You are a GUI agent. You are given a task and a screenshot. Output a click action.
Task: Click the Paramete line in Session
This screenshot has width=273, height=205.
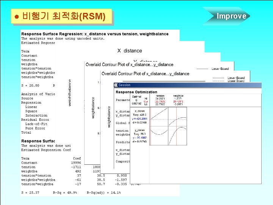[x=123, y=100]
